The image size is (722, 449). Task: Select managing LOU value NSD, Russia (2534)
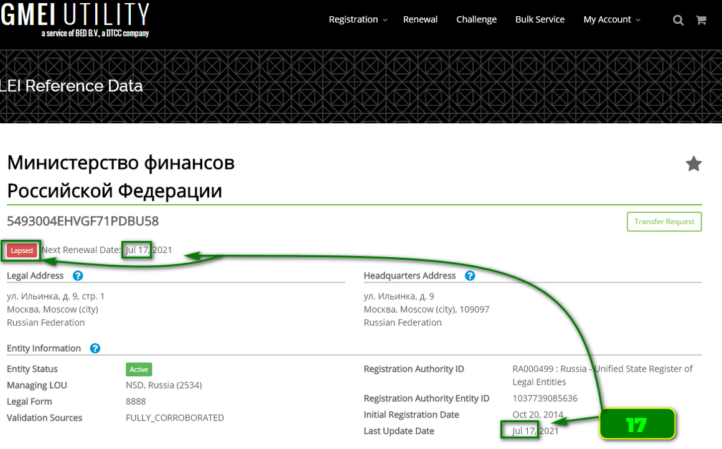point(164,385)
